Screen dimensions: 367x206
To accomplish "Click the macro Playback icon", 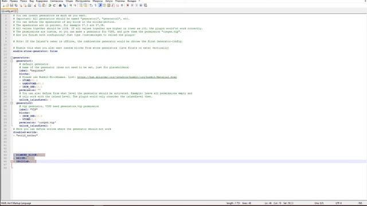I will 136,5.
